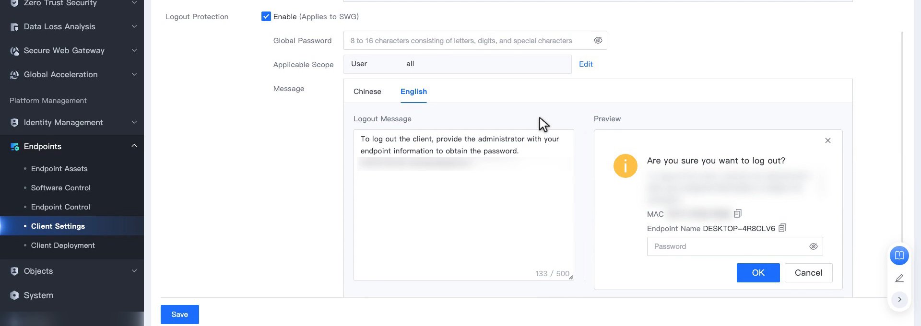The width and height of the screenshot is (921, 326).
Task: Click the Global Acceleration sidebar icon
Action: (14, 75)
